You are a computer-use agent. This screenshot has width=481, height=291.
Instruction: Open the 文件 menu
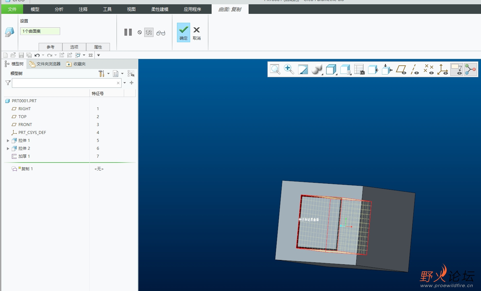(x=12, y=9)
